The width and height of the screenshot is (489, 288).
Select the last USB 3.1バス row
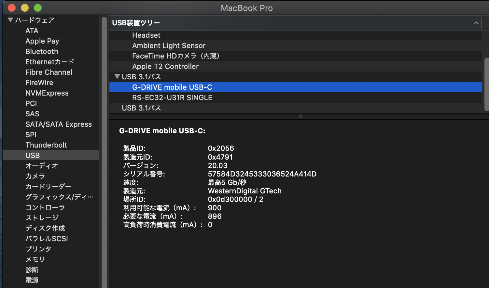pos(141,108)
